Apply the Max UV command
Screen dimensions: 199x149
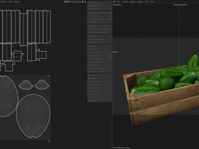[99, 36]
